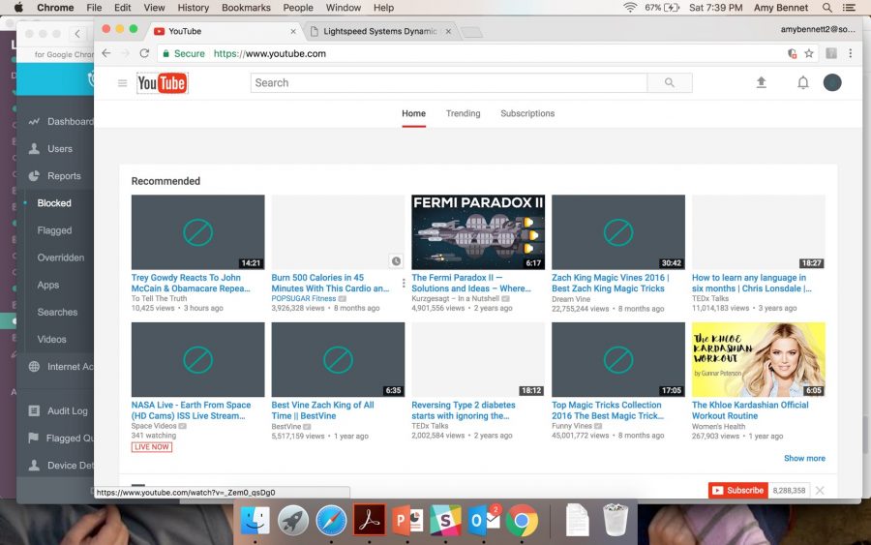Click in the YouTube Search field
Screen dimensions: 871x545
[448, 83]
